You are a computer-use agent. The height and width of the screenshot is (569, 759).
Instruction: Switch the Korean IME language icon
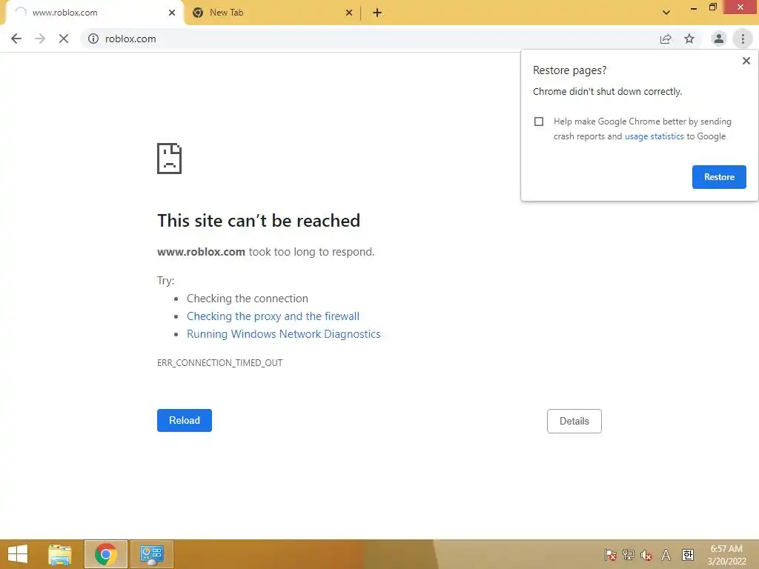pyautogui.click(x=688, y=555)
